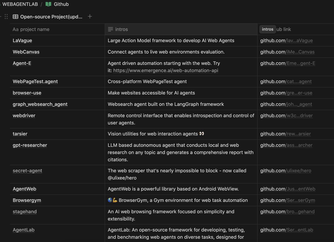Open the gpt-researcher GitHub link
Image resolution: width=334 pixels, height=242 pixels.
(x=286, y=145)
